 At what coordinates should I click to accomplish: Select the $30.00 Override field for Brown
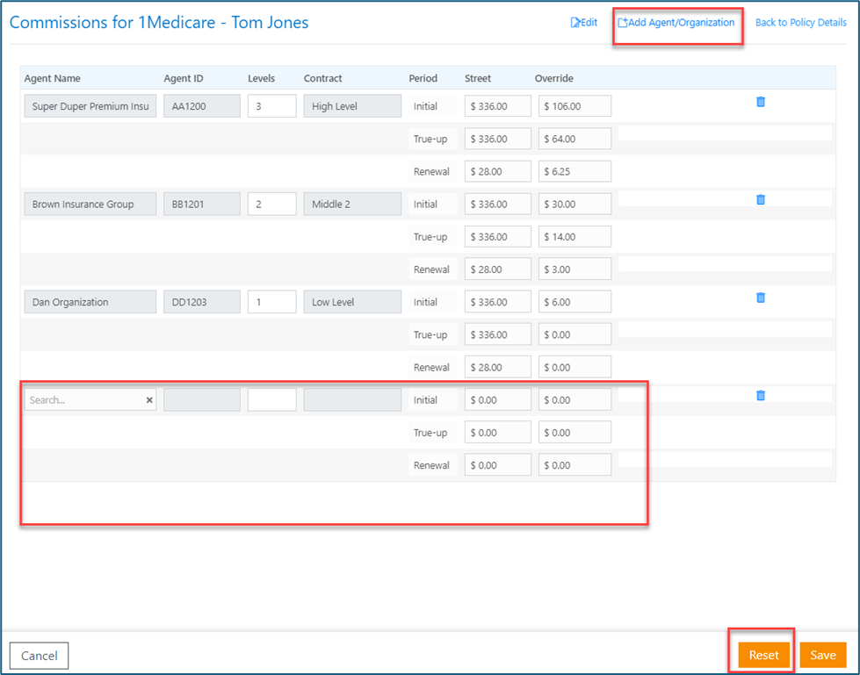[575, 205]
